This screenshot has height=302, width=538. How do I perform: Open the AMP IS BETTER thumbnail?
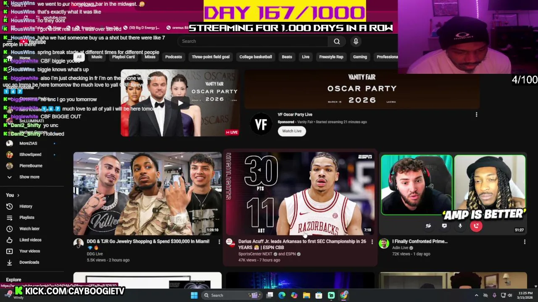[453, 193]
